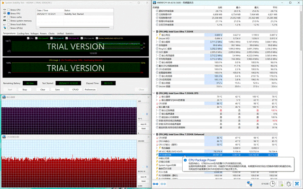Click the thermometer icon on the CPU GT core row

coord(157,145)
